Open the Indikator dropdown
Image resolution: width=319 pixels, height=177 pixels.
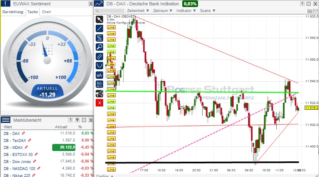(x=186, y=11)
